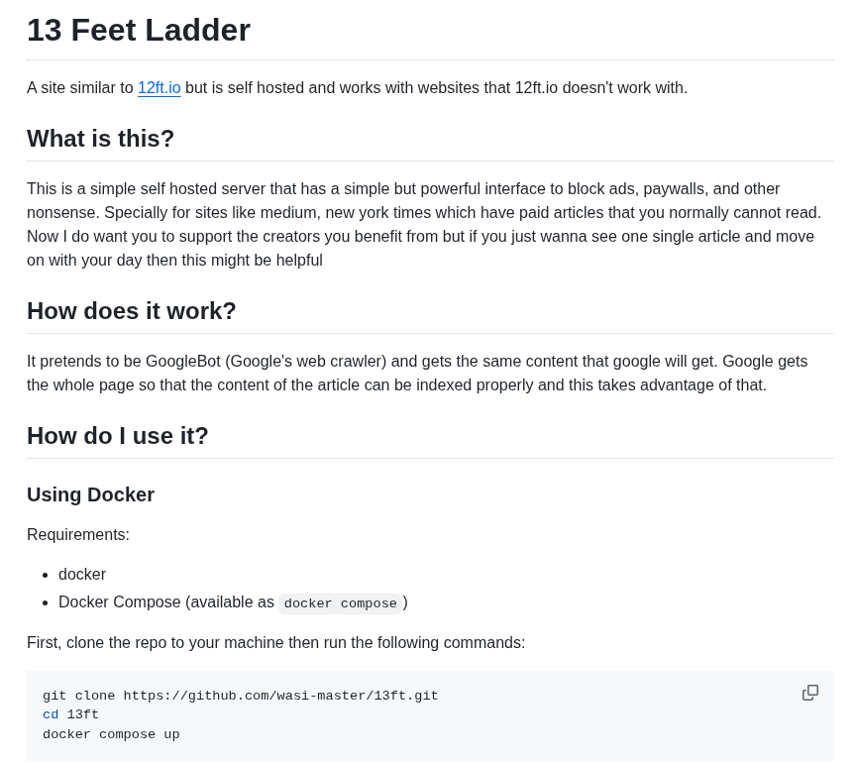
Task: Click the cd 13ft command line
Action: (70, 715)
